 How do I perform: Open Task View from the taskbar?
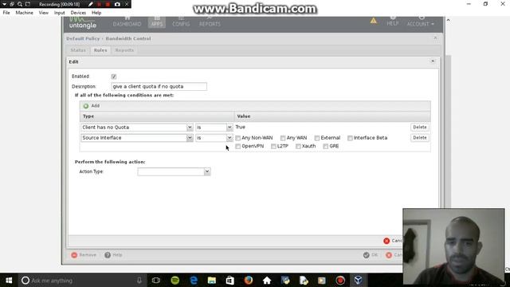pyautogui.click(x=156, y=280)
